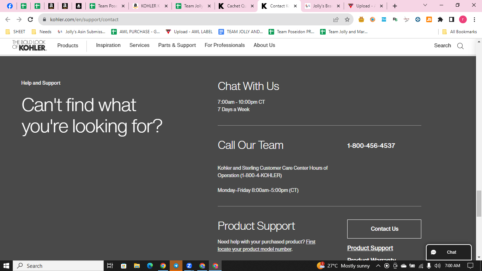
Task: Open the Inspiration menu
Action: (108, 45)
